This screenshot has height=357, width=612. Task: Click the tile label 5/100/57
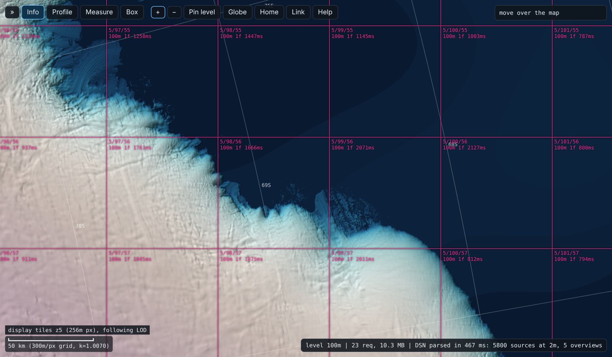[455, 253]
